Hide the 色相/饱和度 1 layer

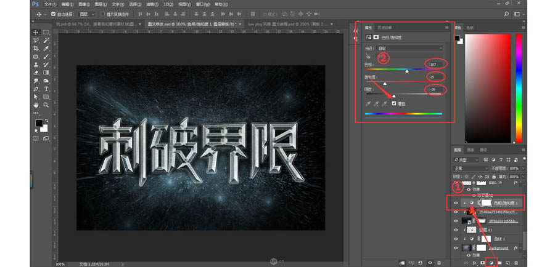(x=456, y=202)
